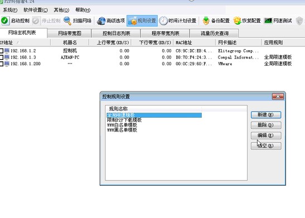Viewport: 305px width, 218px height.
Task: Select rule 全局限速模板 in list
Action: tap(154, 115)
